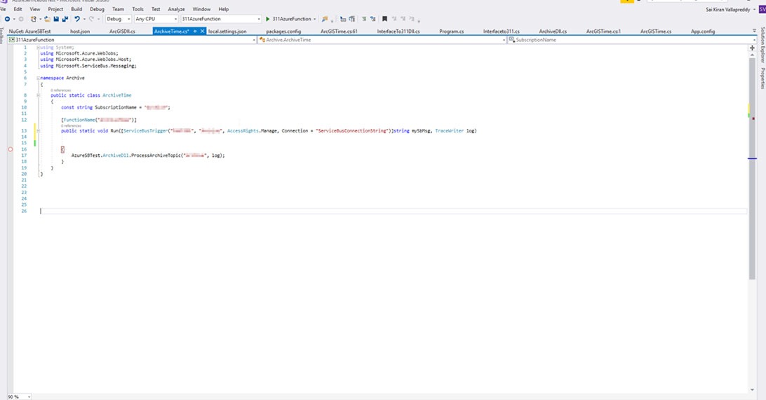
Task: Click icon right after Find in Files
Action: tap(343, 19)
